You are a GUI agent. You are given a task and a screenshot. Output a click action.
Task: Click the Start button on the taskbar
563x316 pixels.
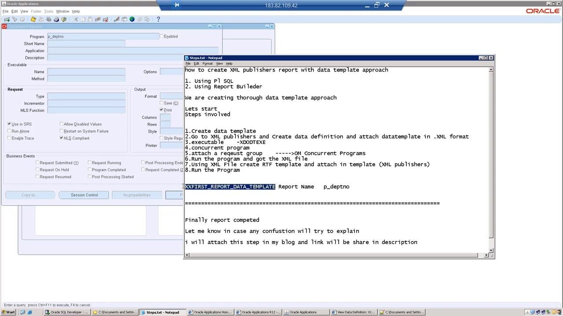click(x=8, y=312)
